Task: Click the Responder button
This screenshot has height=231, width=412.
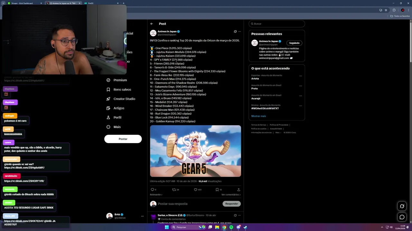Action: [x=231, y=204]
